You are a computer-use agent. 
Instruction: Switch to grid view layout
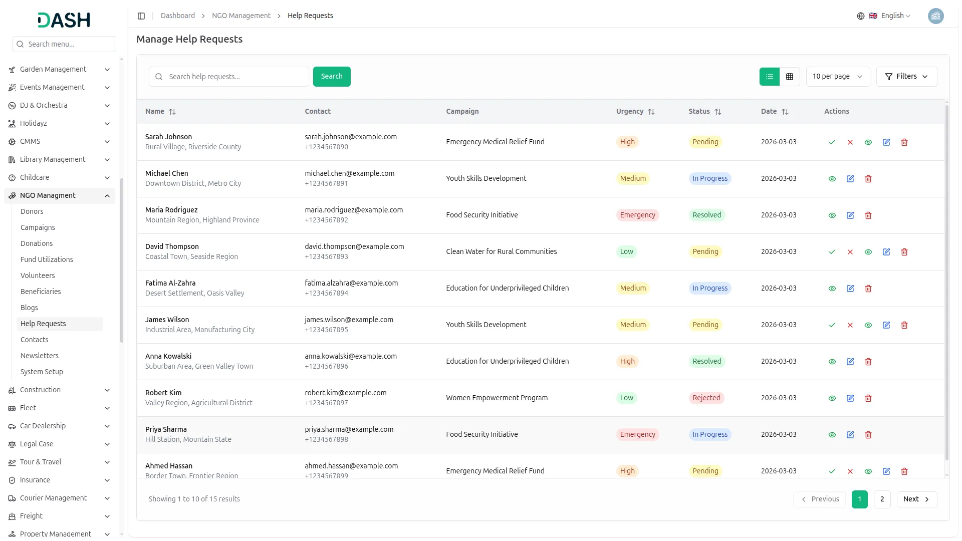click(789, 77)
